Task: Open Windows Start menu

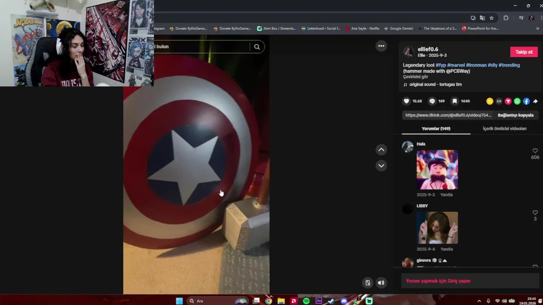Action: (179, 301)
